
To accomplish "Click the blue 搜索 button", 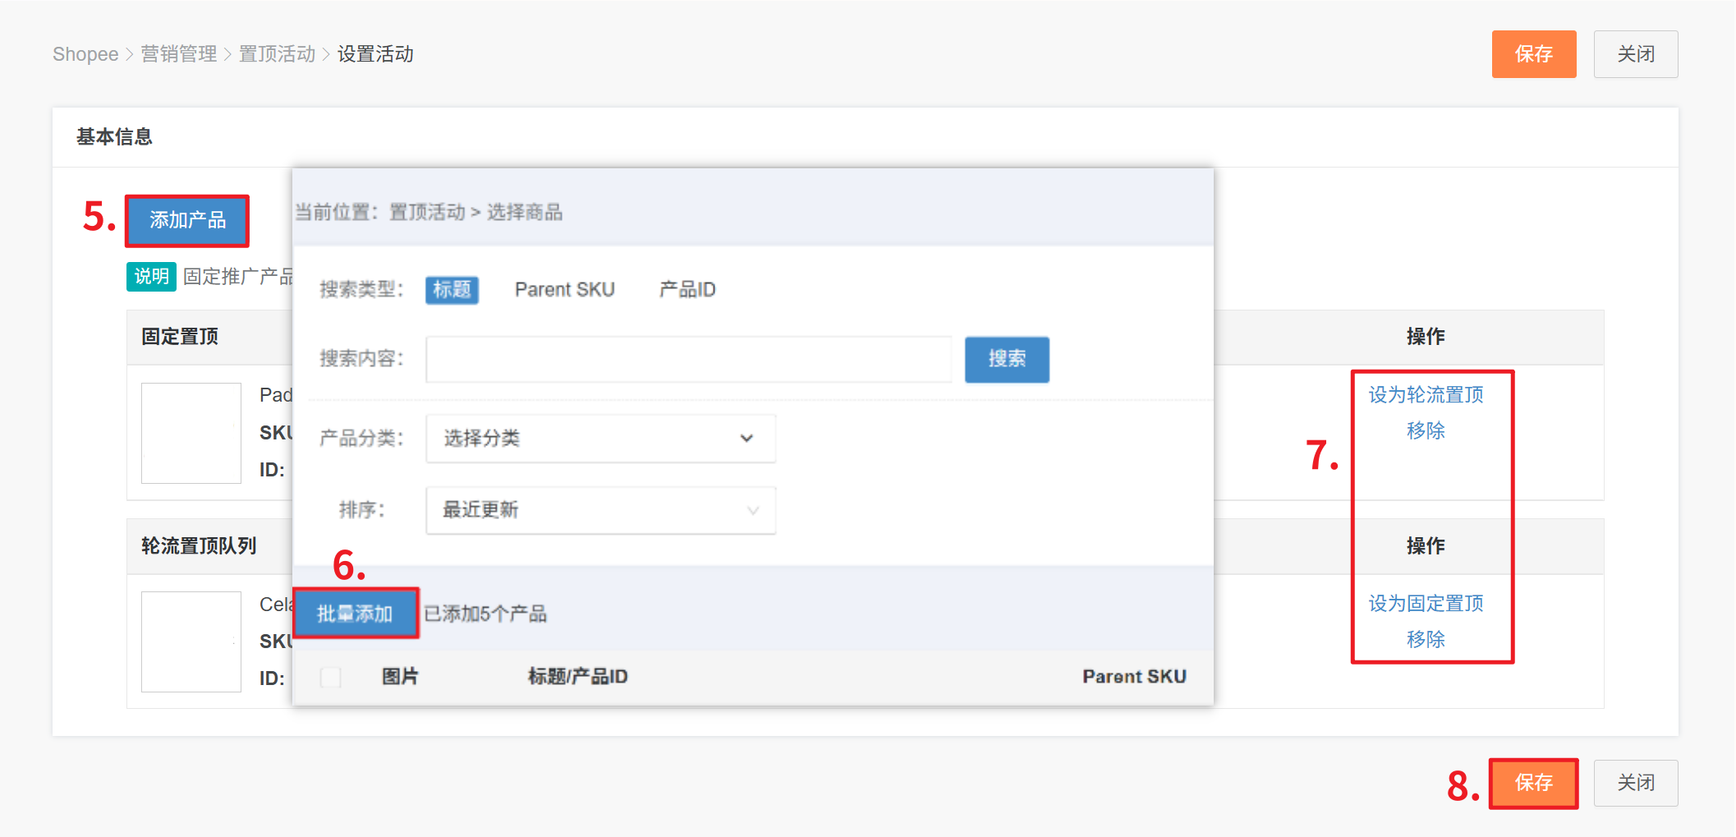I will pos(1006,359).
